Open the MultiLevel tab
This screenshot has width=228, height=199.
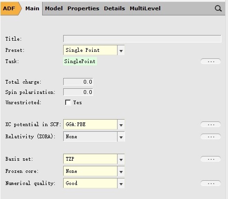(145, 8)
